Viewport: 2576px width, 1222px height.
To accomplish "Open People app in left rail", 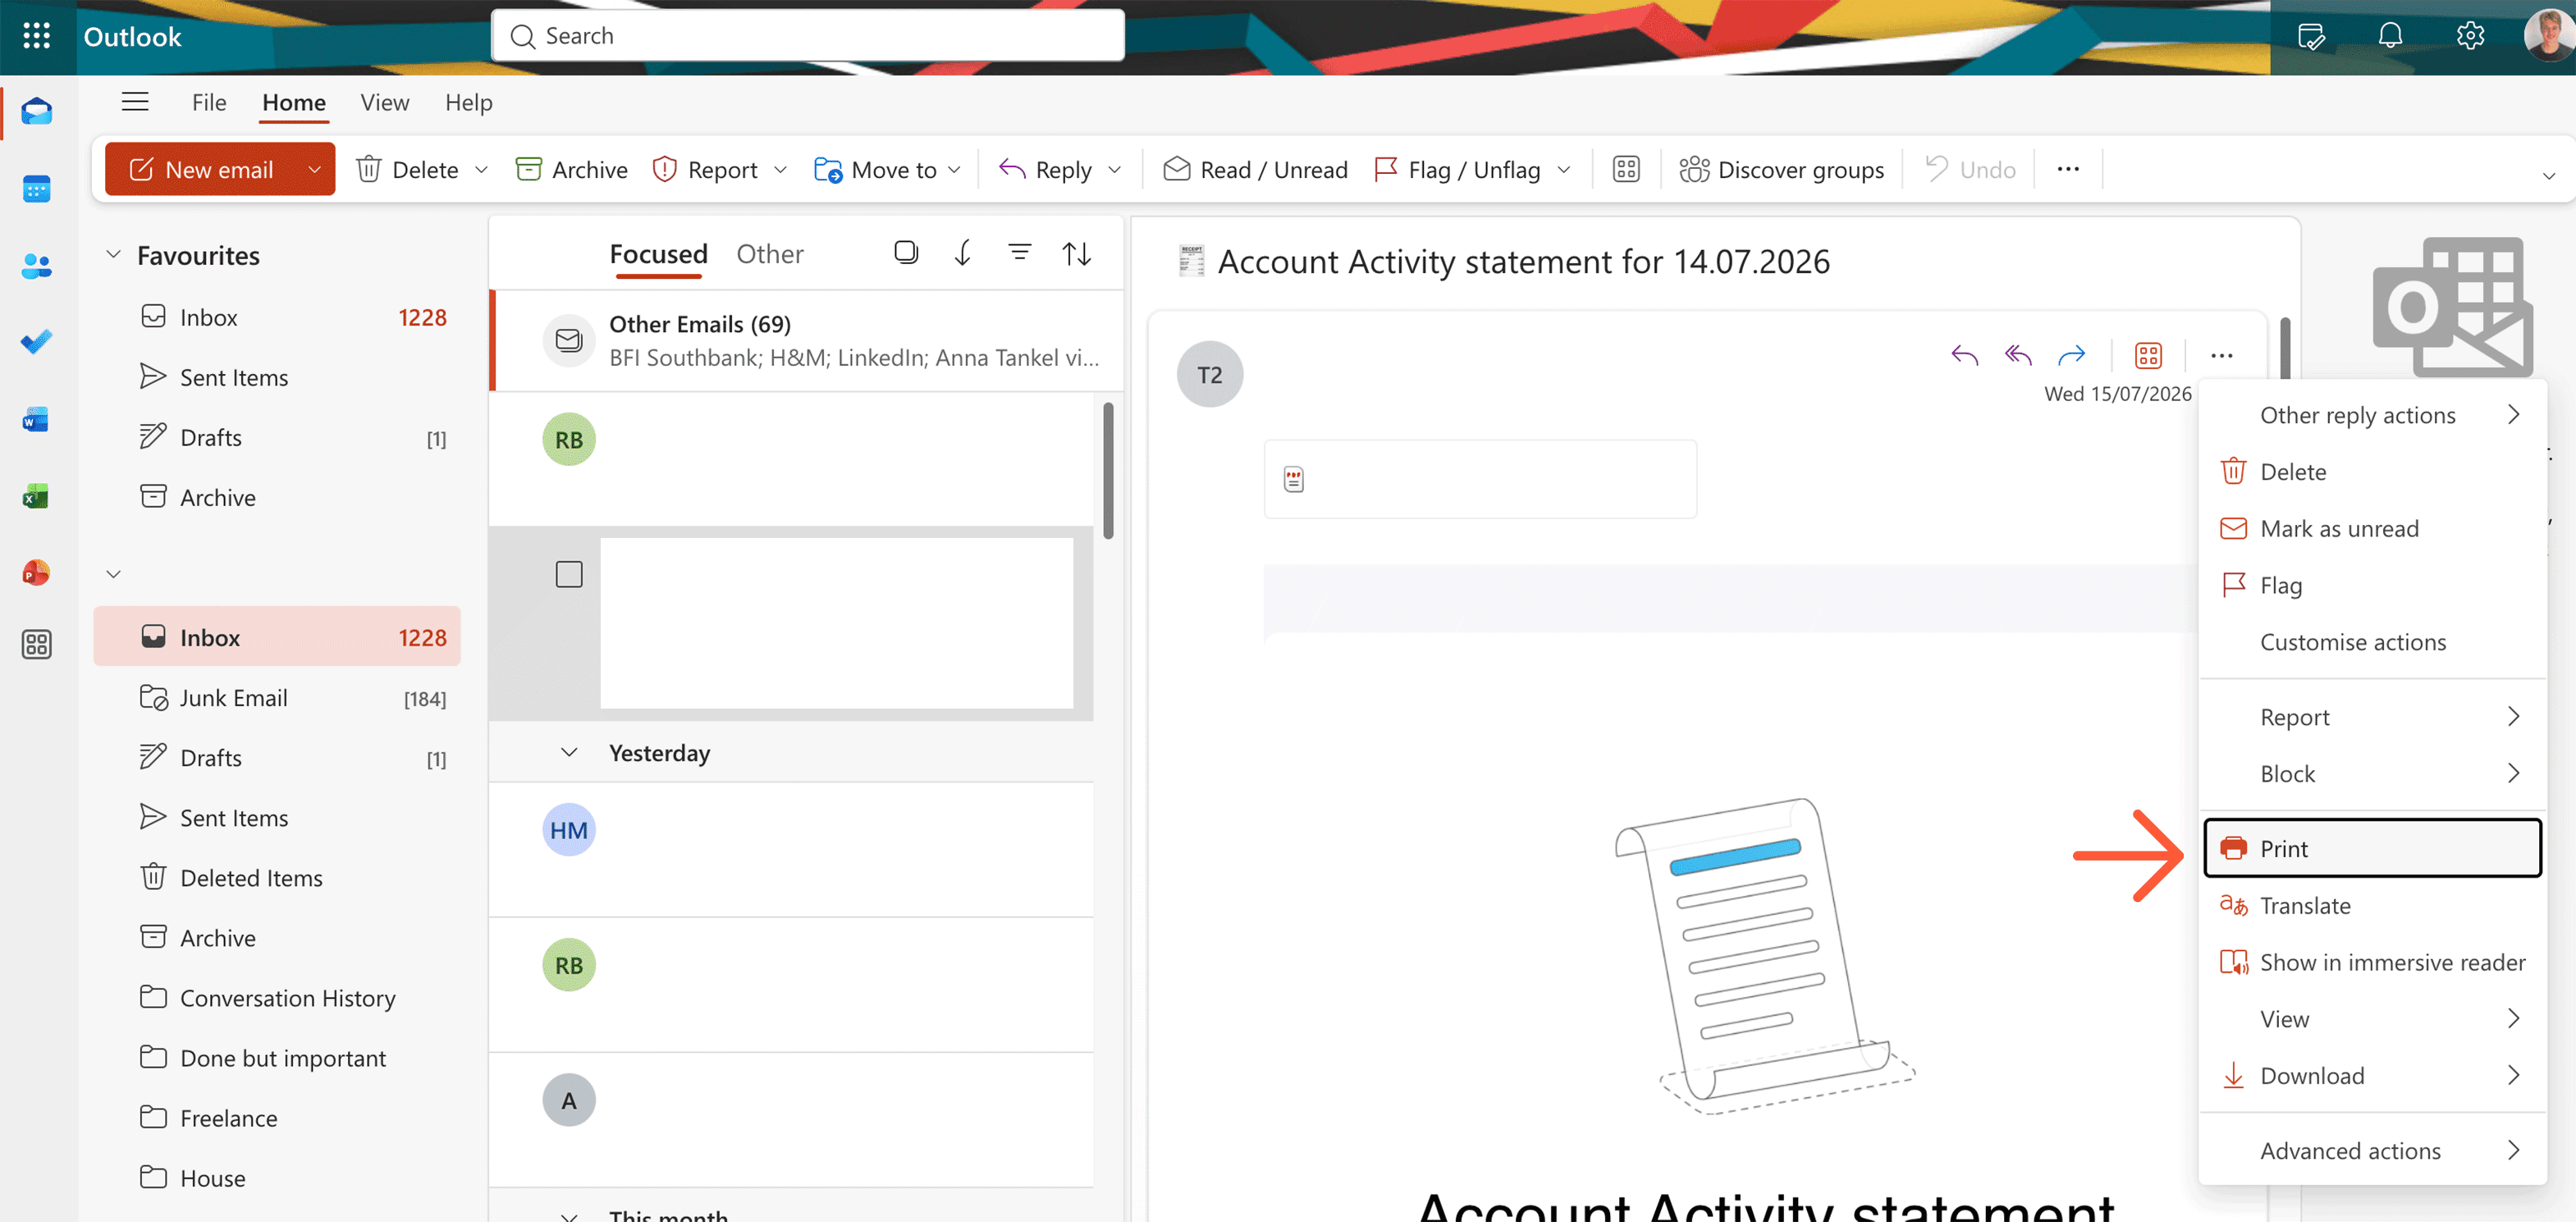I will coord(37,266).
